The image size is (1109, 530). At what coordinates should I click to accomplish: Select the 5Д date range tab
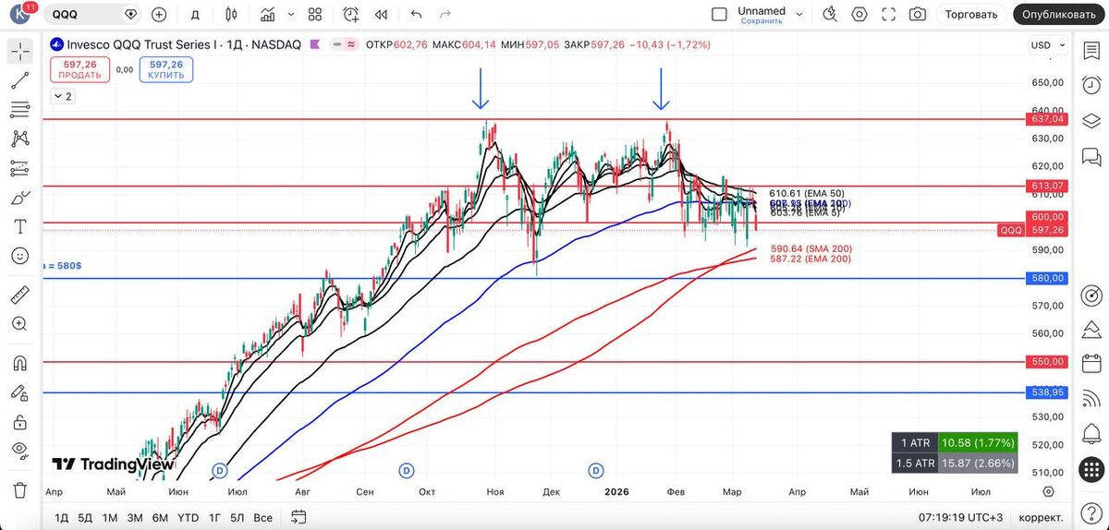pos(85,517)
